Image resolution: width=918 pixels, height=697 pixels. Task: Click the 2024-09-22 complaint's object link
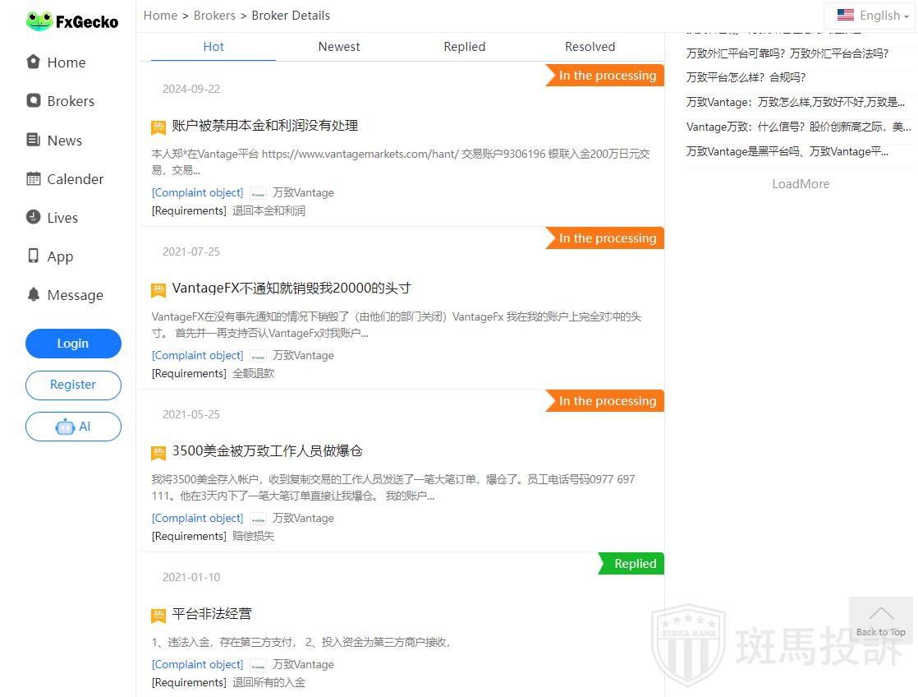click(197, 192)
